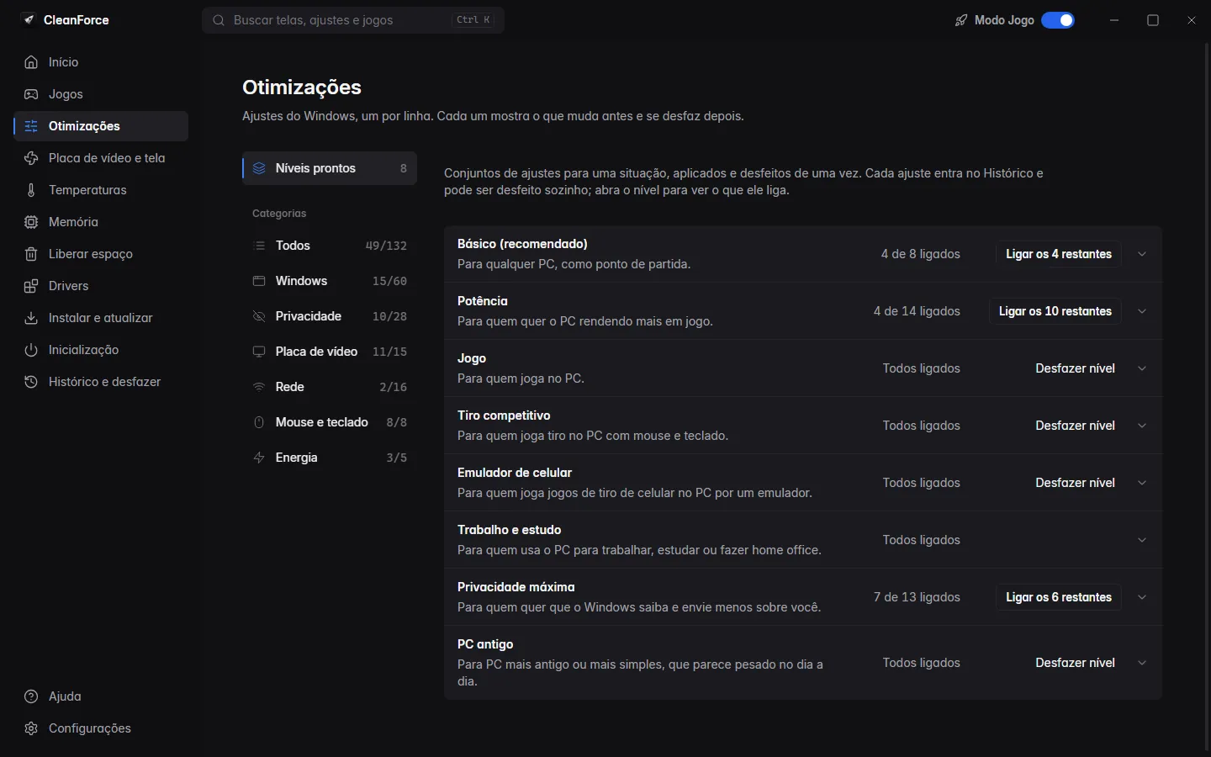The image size is (1211, 757).
Task: Click the Placa de vídeo e tela sidebar icon
Action: [31, 158]
